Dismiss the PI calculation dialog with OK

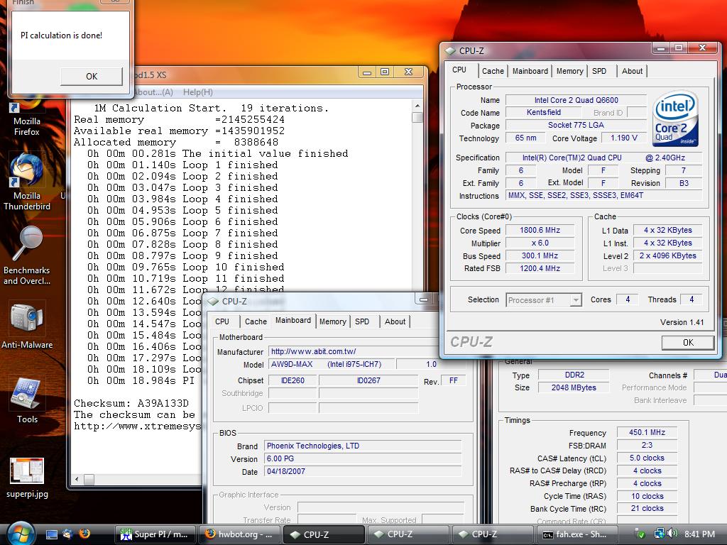[x=92, y=76]
